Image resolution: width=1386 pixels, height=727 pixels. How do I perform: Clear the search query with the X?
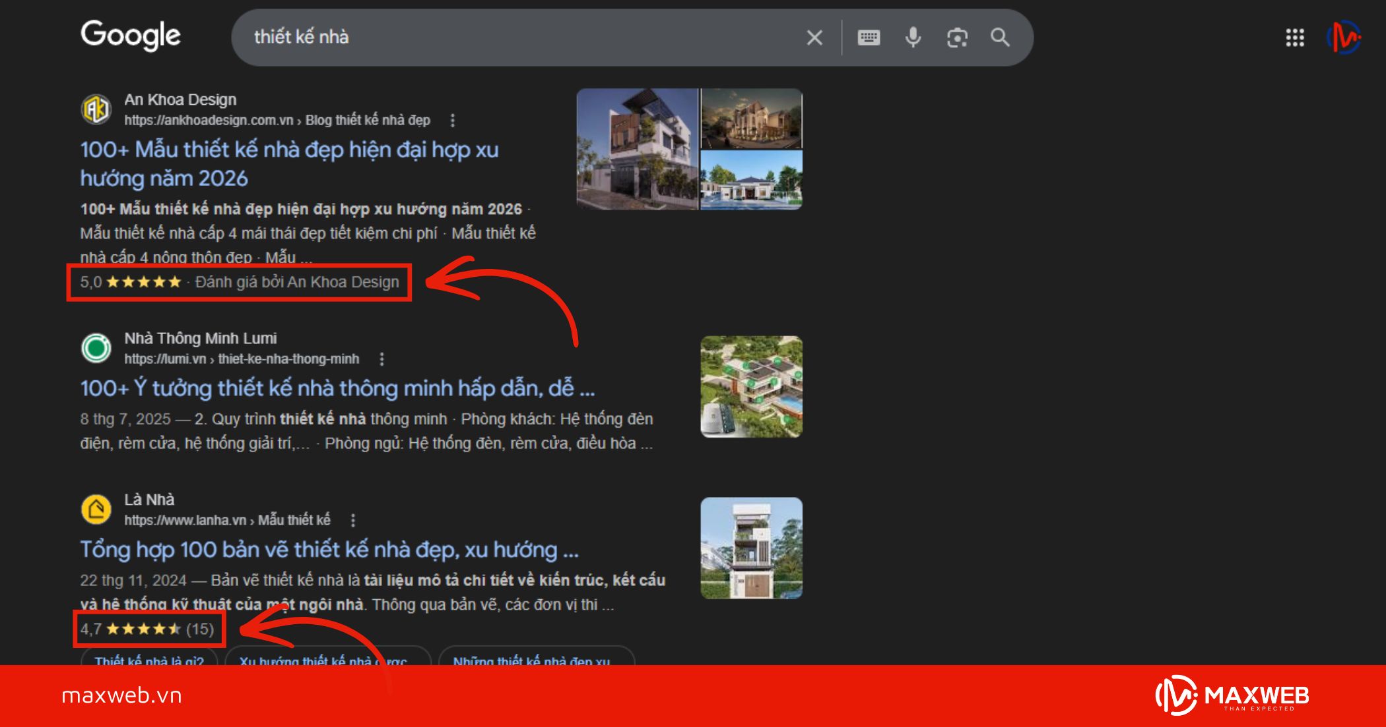coord(814,38)
